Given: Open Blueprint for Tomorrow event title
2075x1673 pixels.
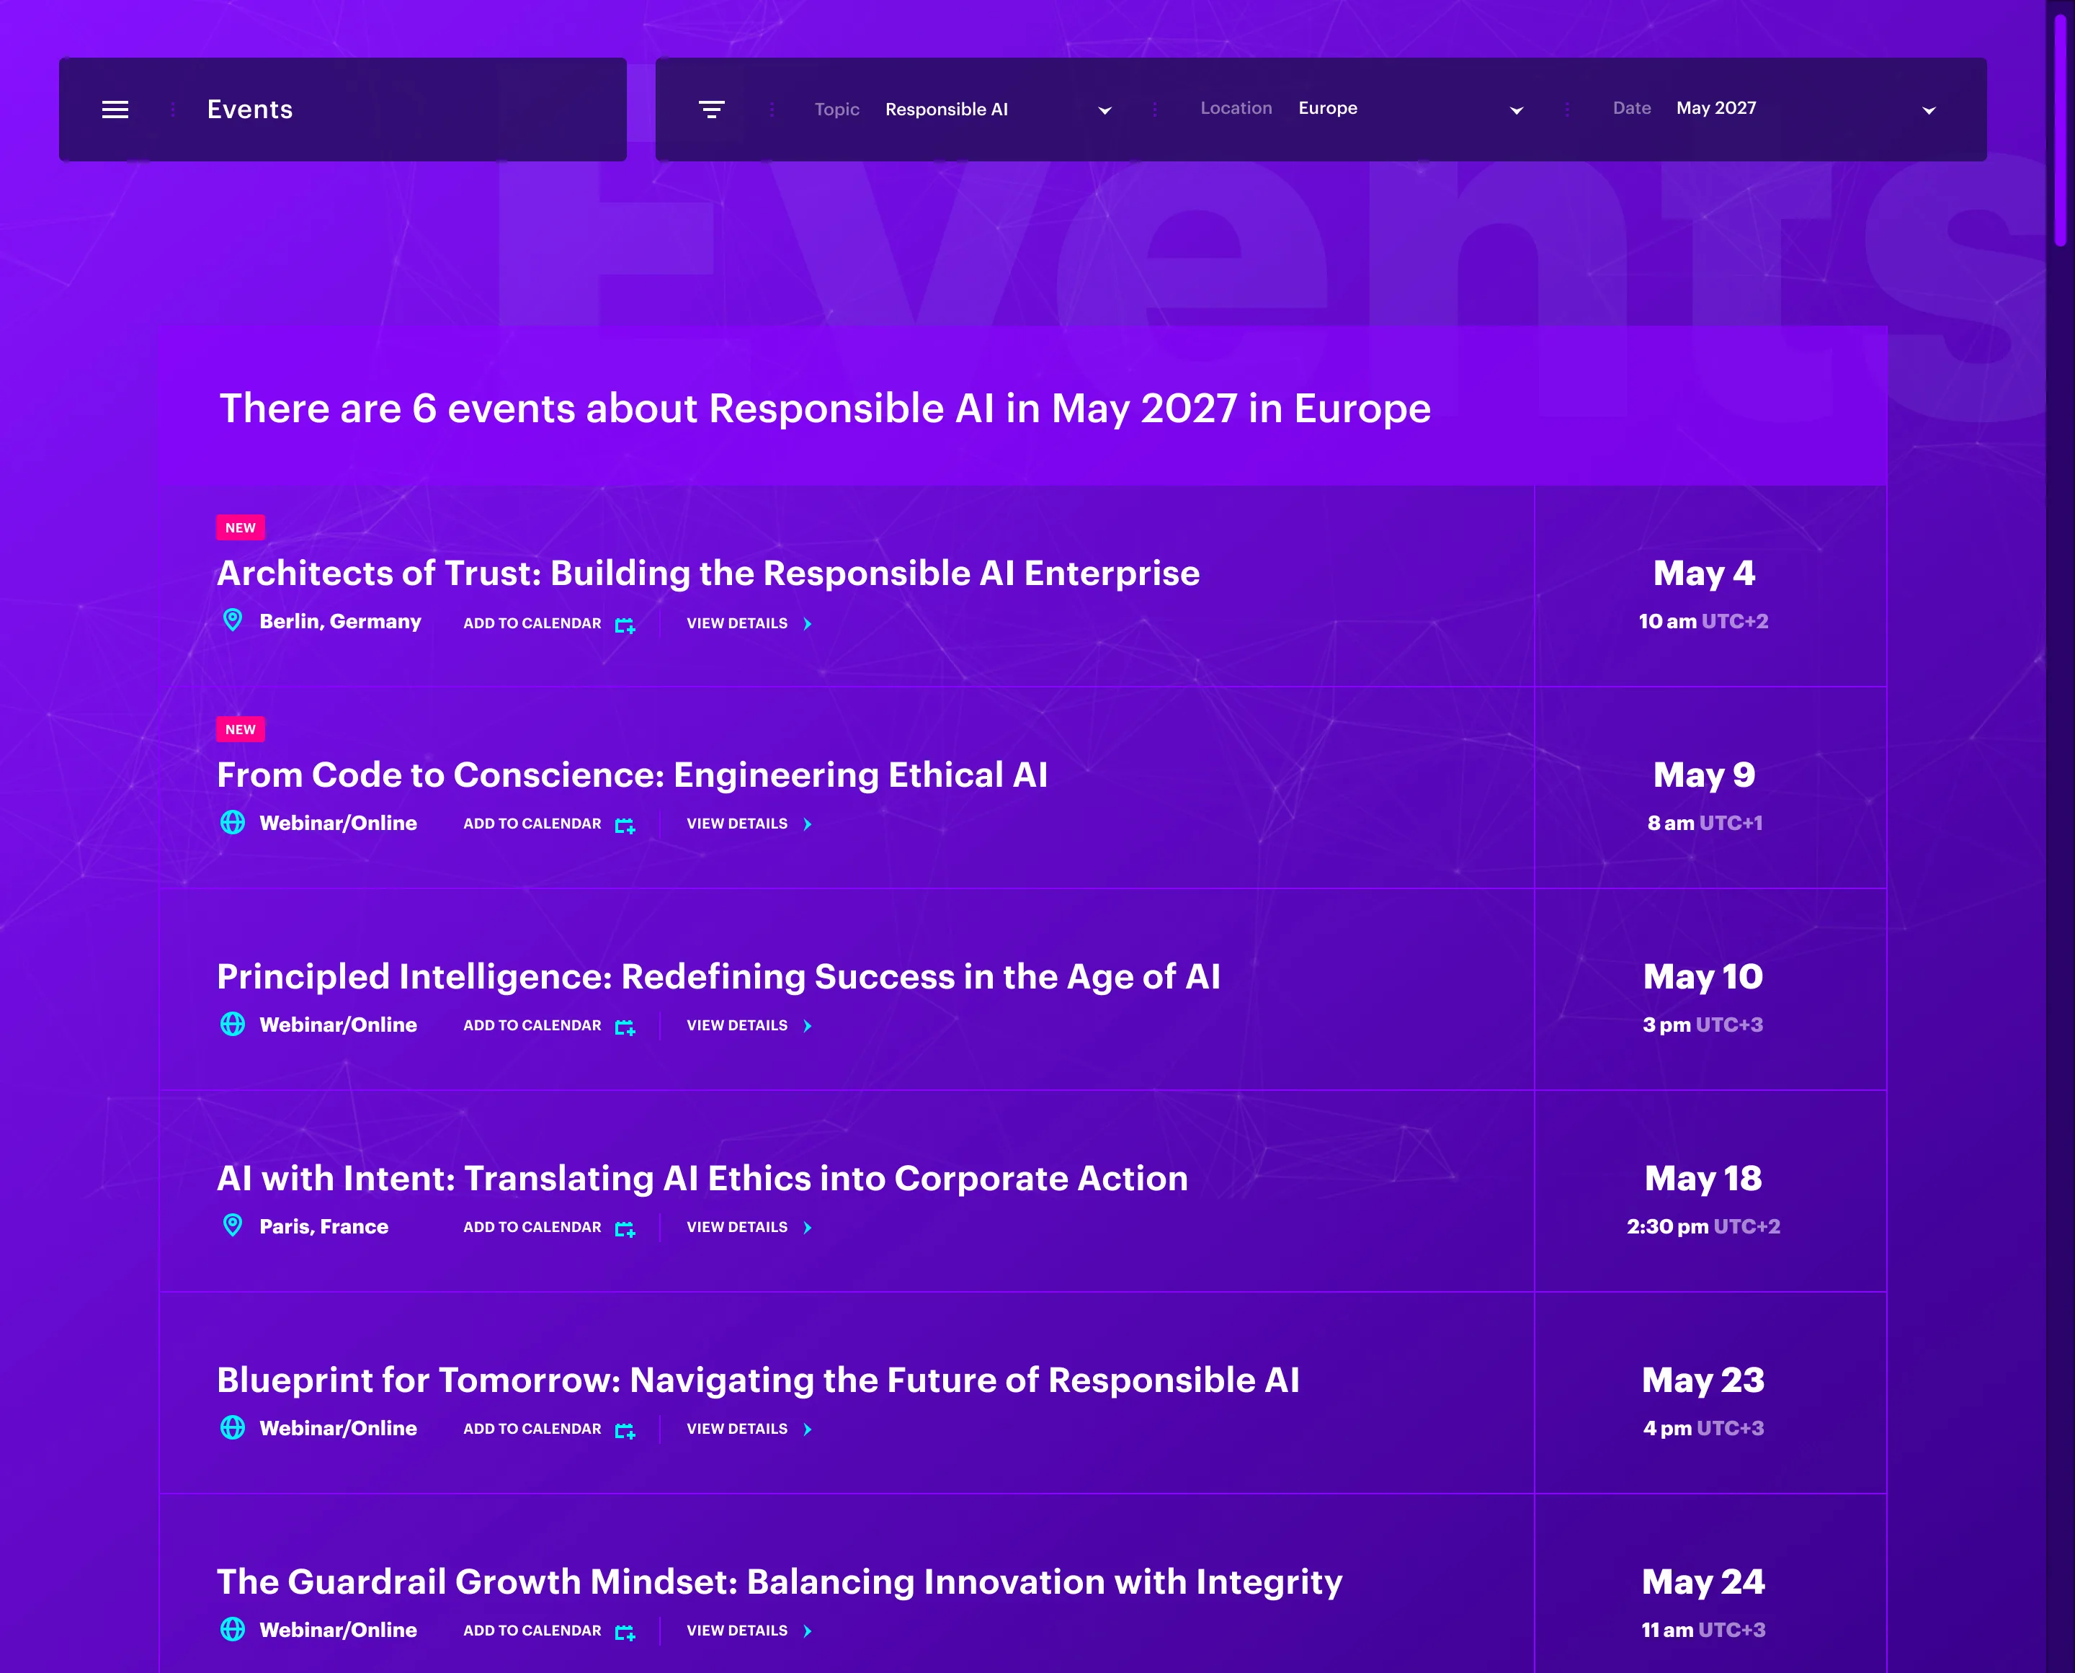Looking at the screenshot, I should [759, 1380].
